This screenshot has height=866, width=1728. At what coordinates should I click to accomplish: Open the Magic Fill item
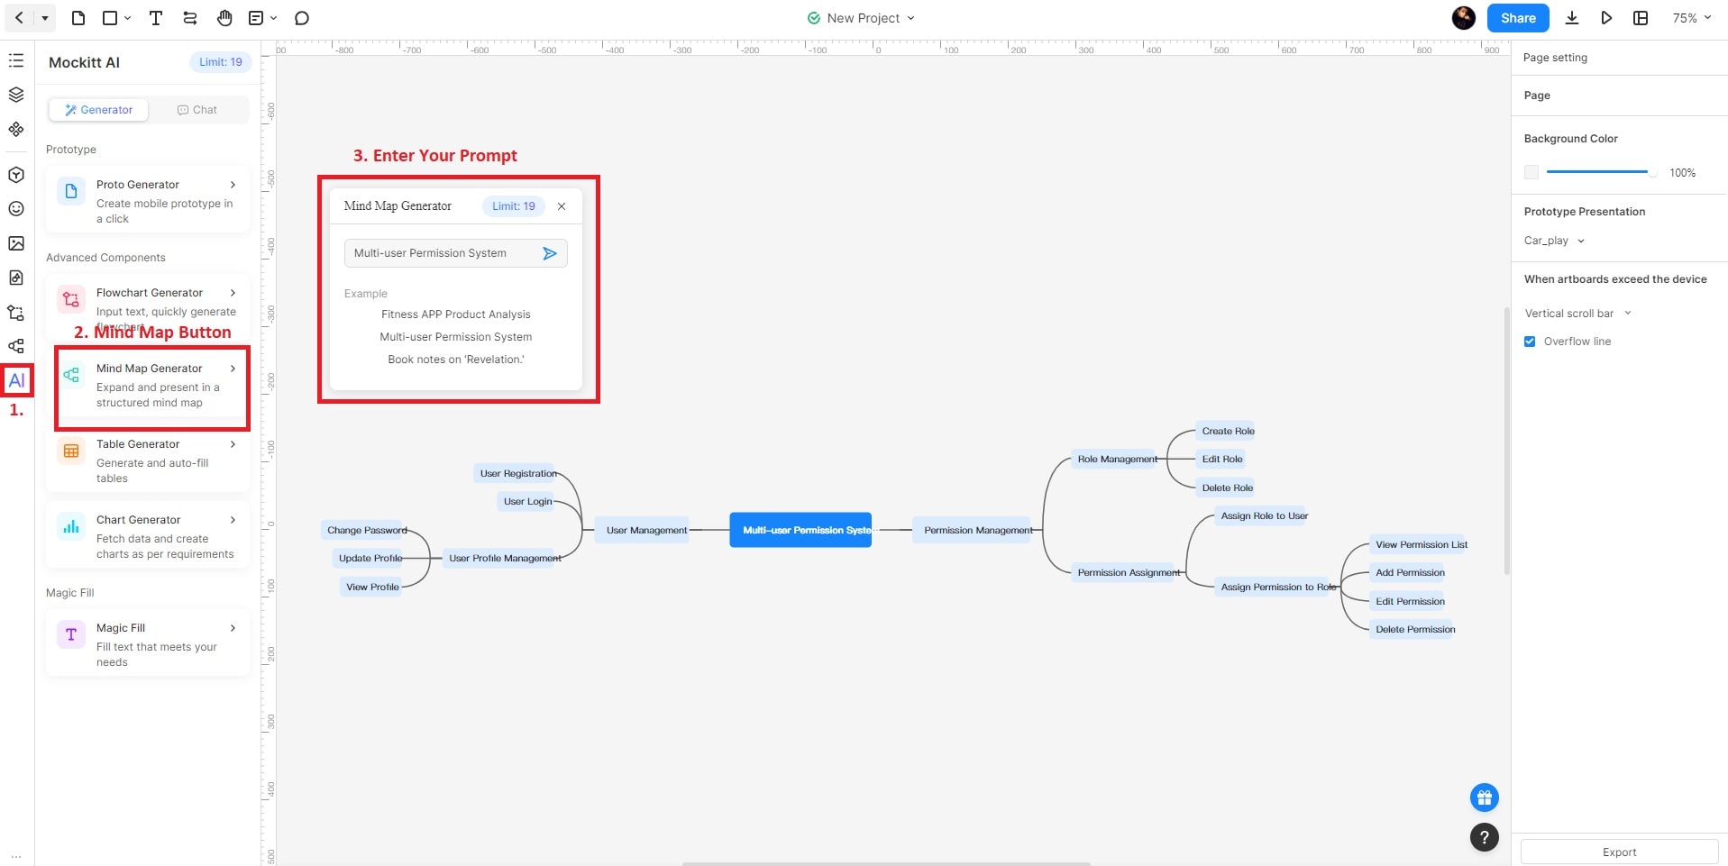click(148, 644)
